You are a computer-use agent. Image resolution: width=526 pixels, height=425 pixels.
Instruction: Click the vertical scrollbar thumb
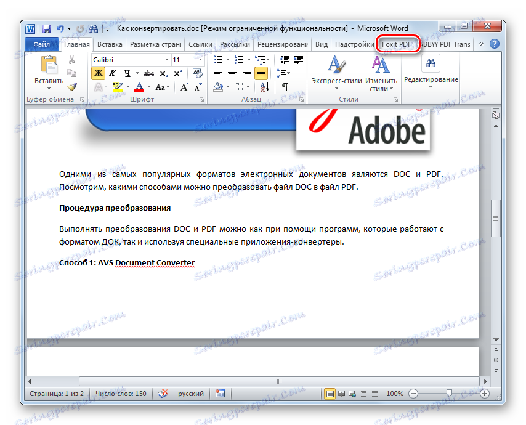point(495,218)
